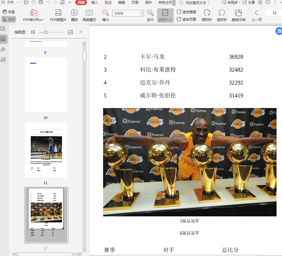
Task: Click the 适合宽度 fit width button
Action: click(x=186, y=12)
